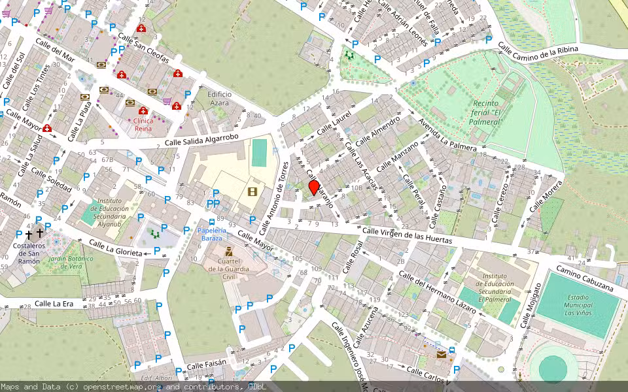Click the Calle del Hermano Lázaro label
The height and width of the screenshot is (392, 628).
tap(438, 292)
